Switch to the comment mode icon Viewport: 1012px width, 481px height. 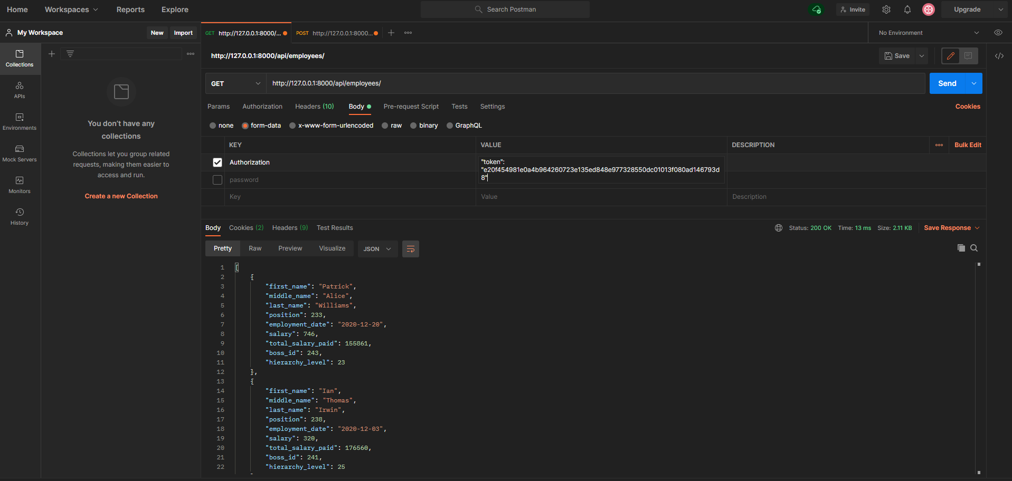click(x=968, y=56)
